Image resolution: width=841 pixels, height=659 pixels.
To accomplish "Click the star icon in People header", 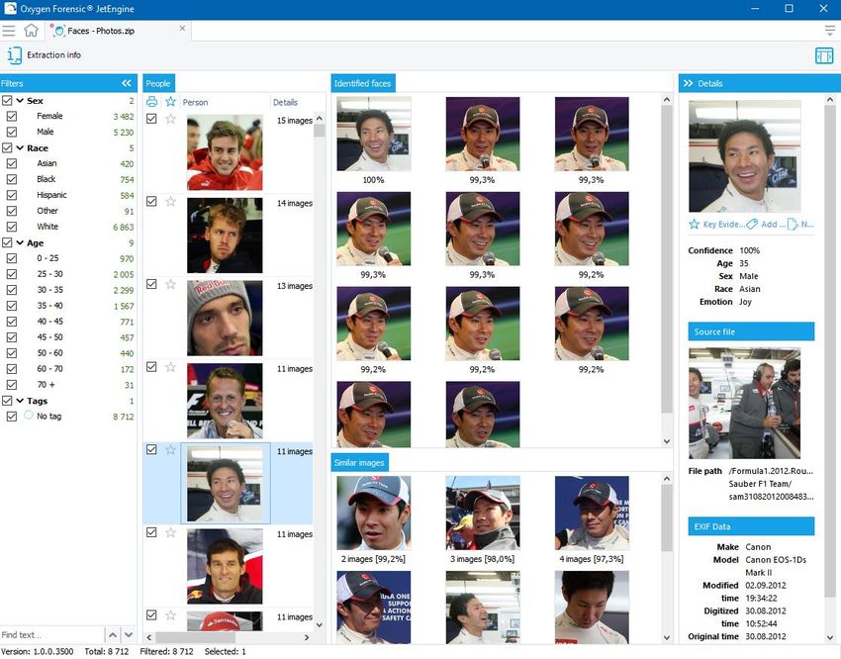I will (x=170, y=101).
